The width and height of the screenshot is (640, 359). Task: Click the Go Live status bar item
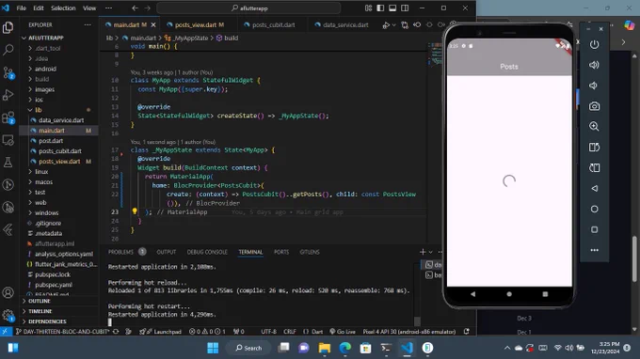pyautogui.click(x=342, y=332)
